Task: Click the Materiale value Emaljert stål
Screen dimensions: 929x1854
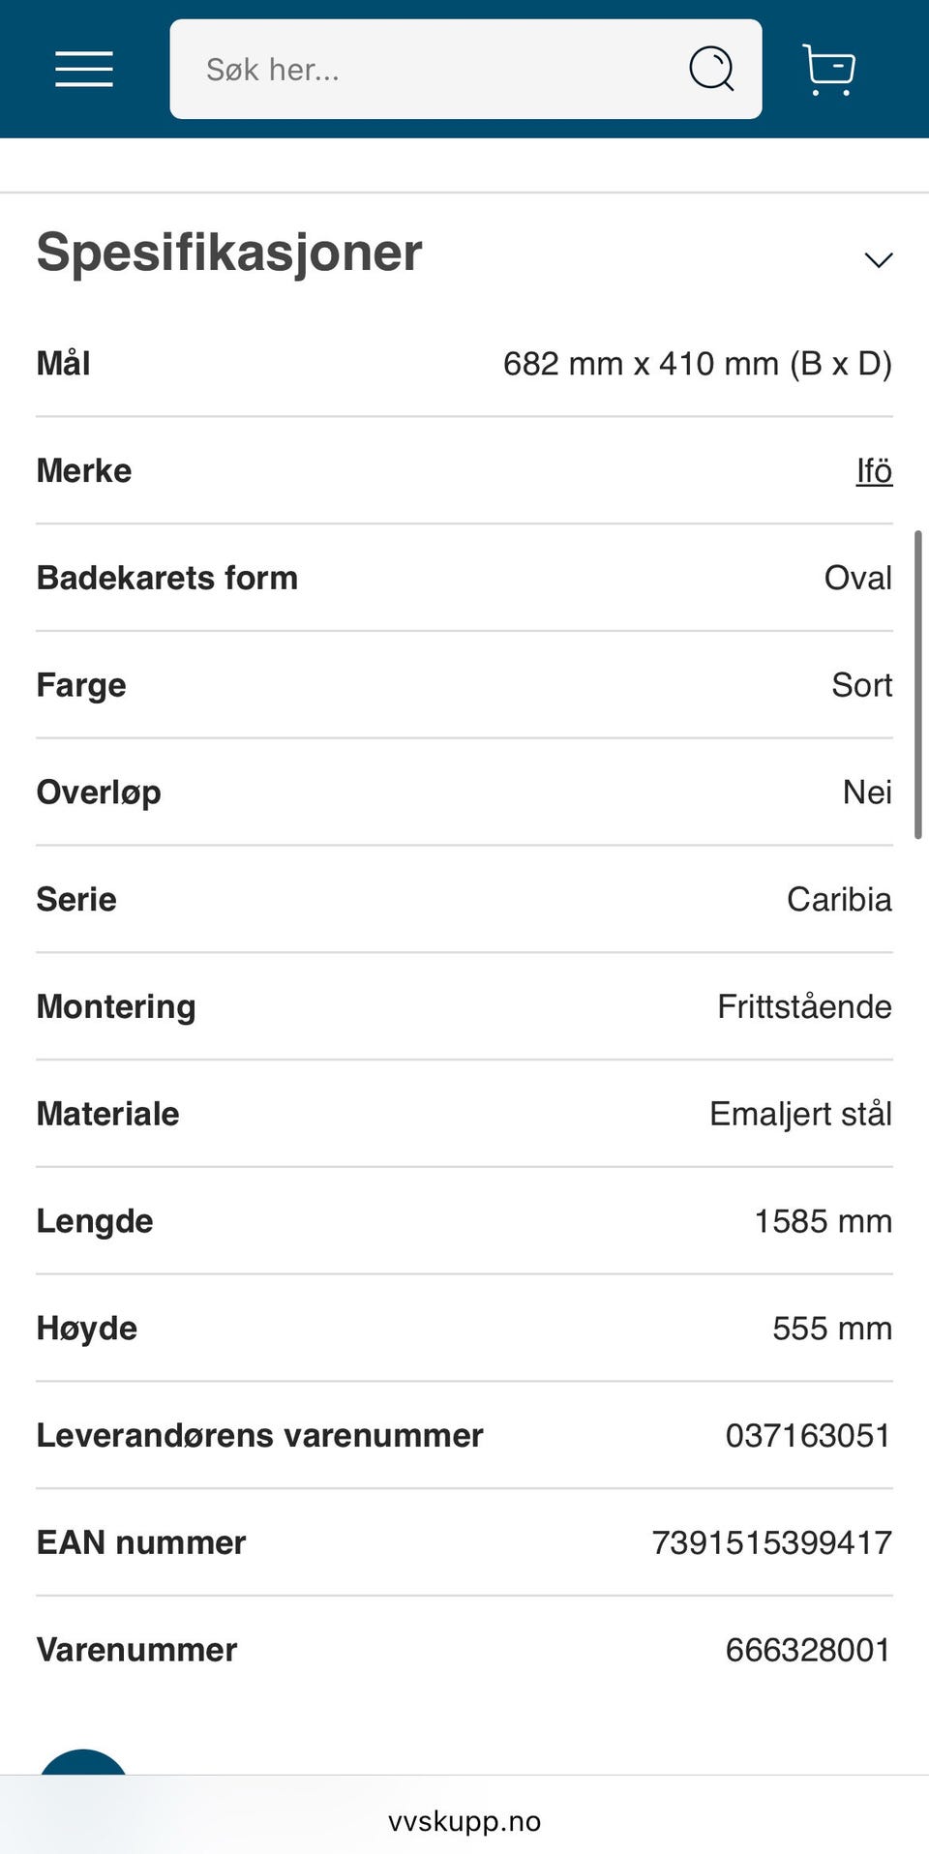Action: [x=800, y=1114]
